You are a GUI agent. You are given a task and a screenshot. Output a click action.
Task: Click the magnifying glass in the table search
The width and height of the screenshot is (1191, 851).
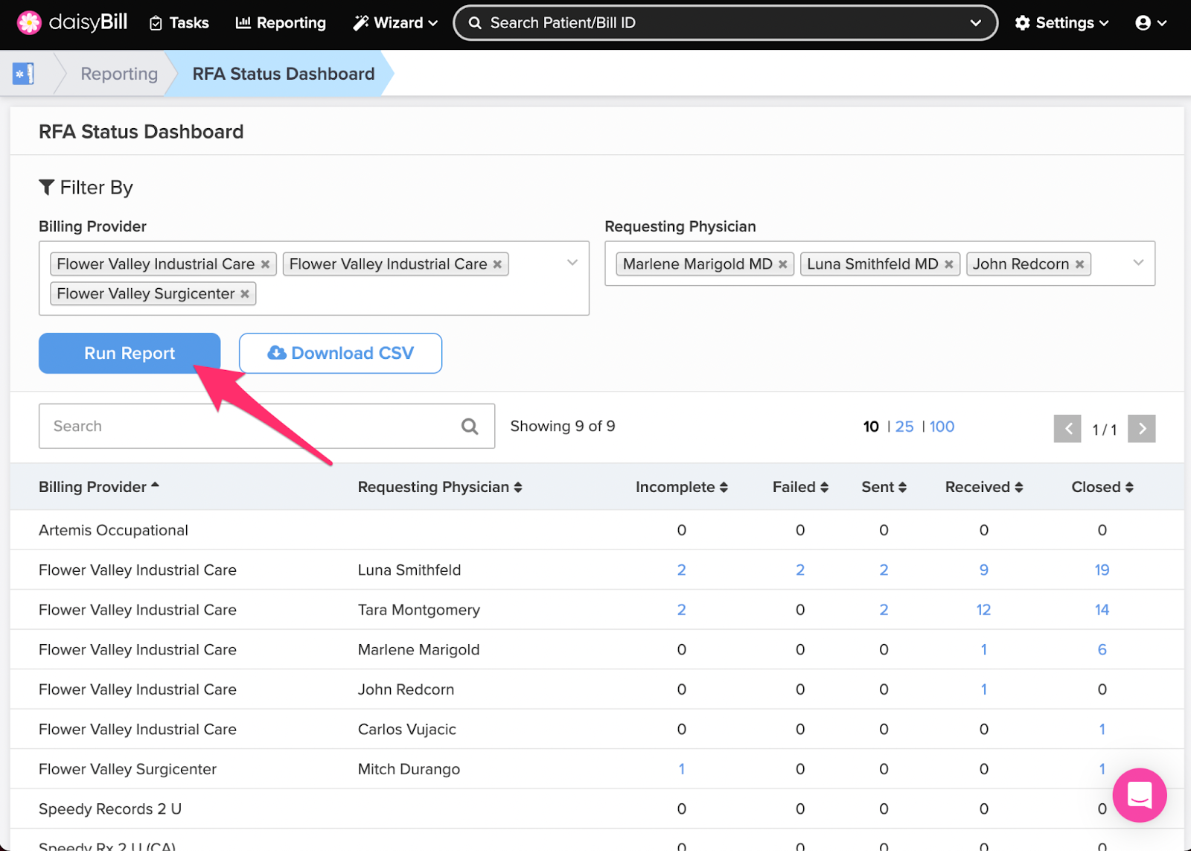[470, 426]
